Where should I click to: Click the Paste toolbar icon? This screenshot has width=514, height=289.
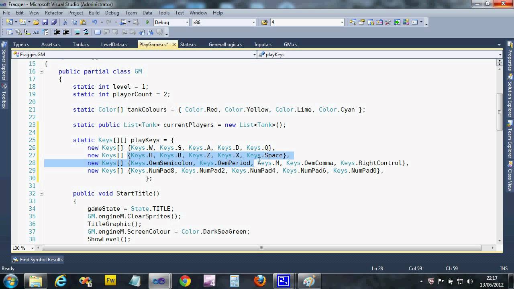pos(83,22)
